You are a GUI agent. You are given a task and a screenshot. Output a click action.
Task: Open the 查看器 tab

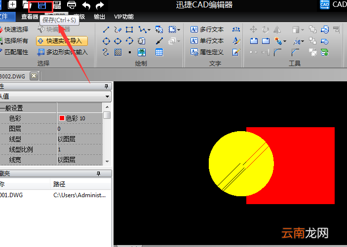(30, 17)
